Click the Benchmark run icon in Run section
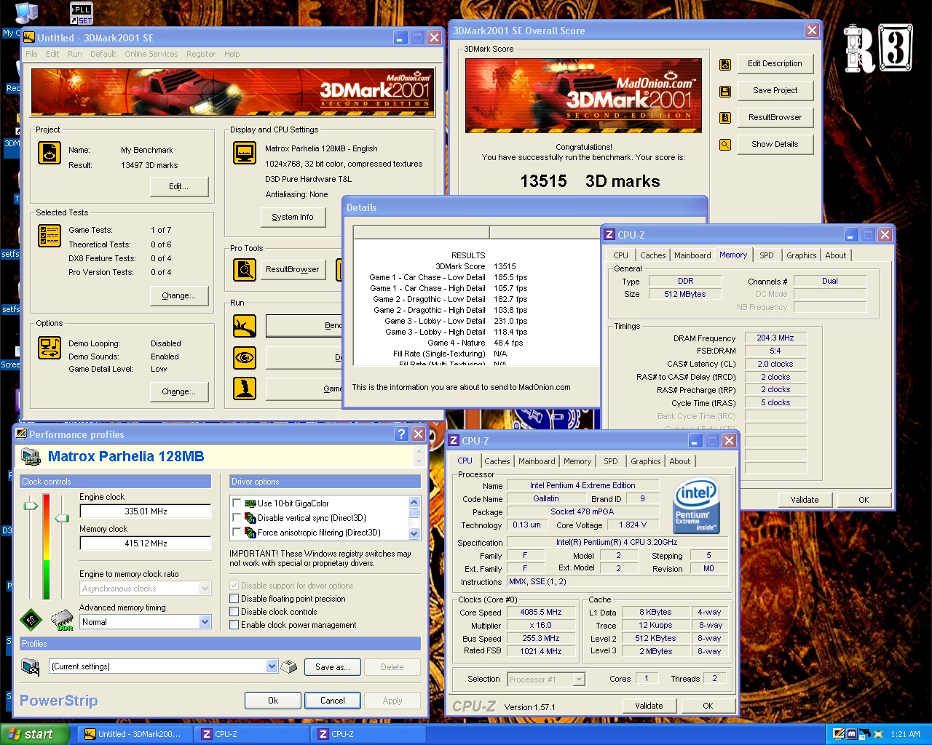Screen dimensions: 932x745 coord(245,326)
